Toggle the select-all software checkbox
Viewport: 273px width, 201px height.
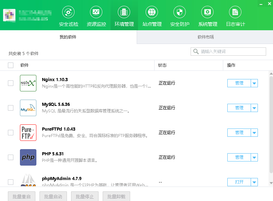click(x=11, y=65)
